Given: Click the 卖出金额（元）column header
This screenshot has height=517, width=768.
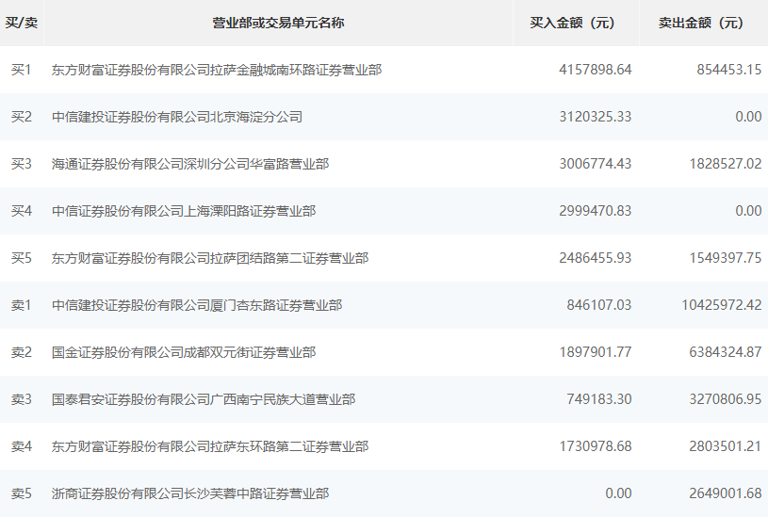Looking at the screenshot, I should coord(701,23).
